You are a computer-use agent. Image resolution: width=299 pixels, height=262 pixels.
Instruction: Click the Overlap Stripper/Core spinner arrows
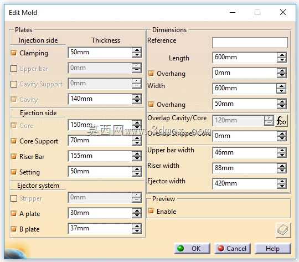(x=282, y=136)
